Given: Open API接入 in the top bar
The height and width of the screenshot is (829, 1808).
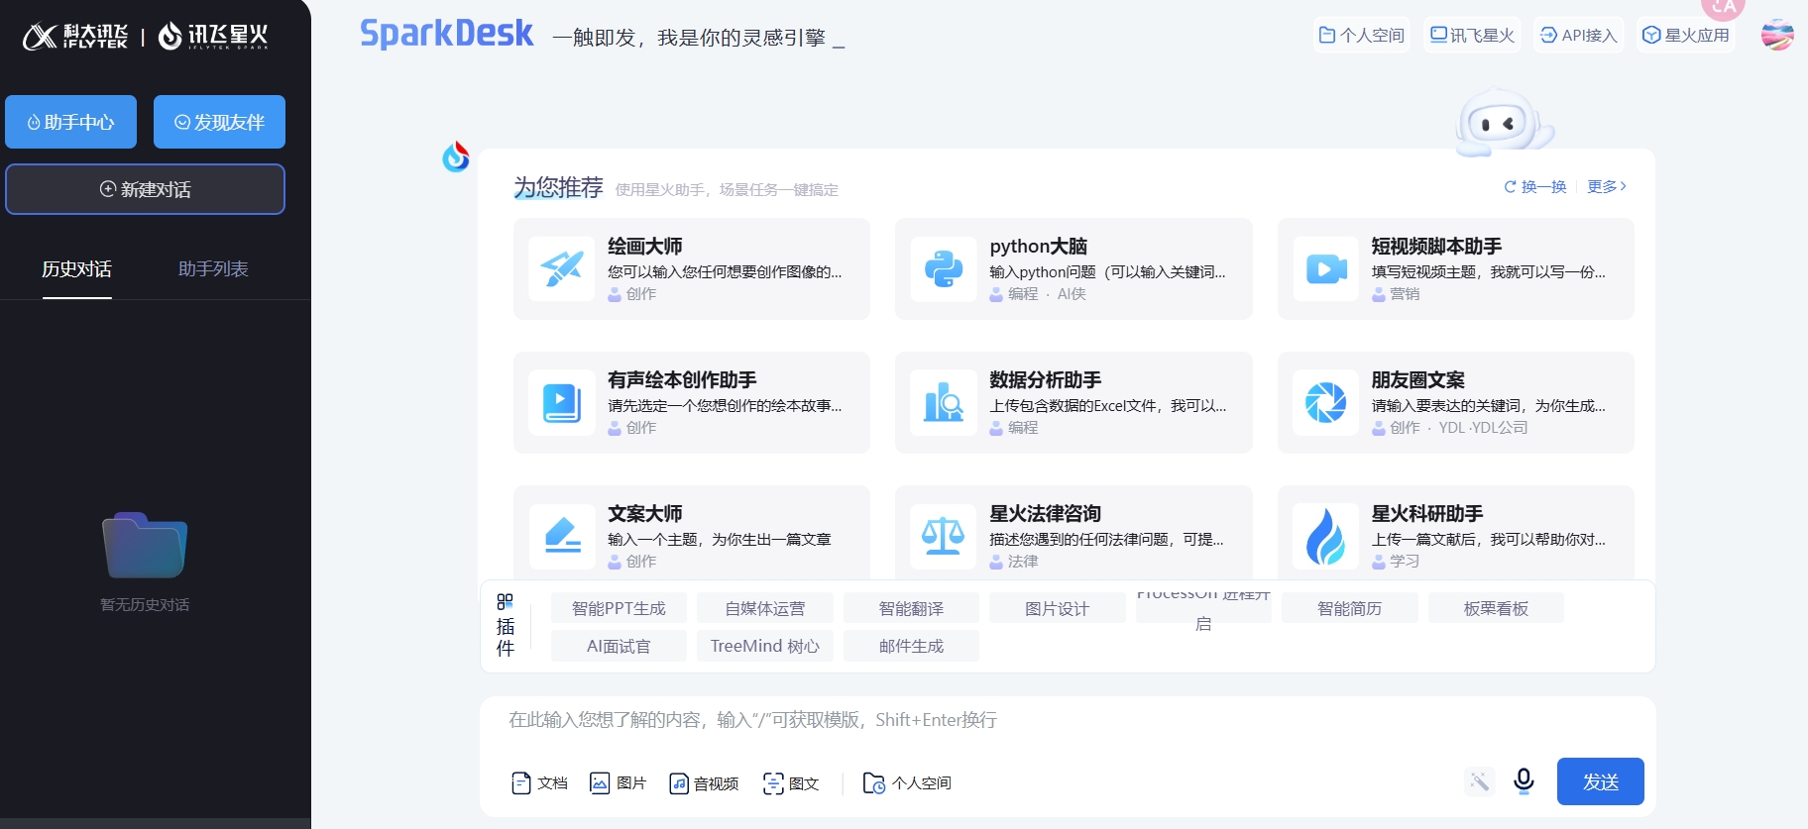Looking at the screenshot, I should click(x=1578, y=35).
